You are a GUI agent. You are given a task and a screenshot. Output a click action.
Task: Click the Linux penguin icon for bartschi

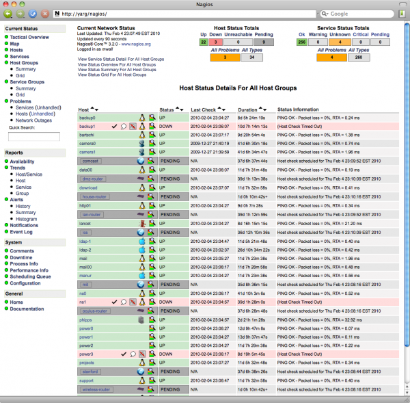(142, 135)
